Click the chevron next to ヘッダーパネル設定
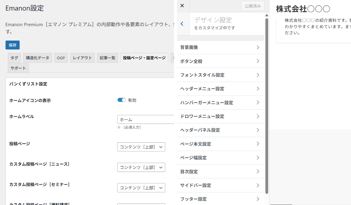 (258, 130)
